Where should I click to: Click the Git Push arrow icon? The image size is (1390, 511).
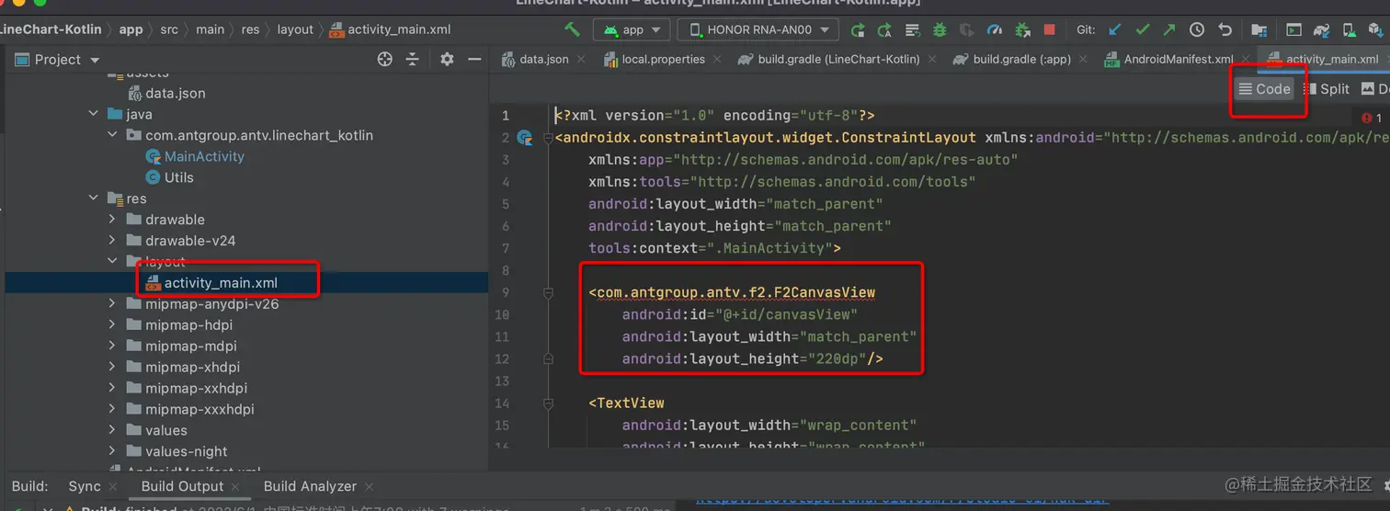tap(1169, 29)
